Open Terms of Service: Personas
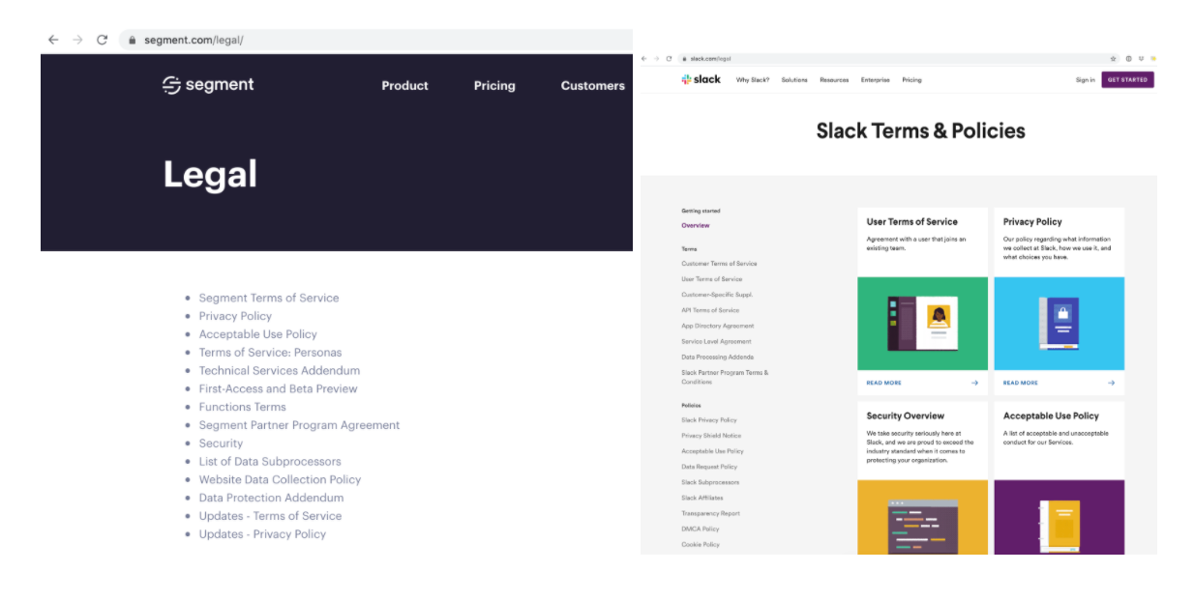 coord(270,353)
